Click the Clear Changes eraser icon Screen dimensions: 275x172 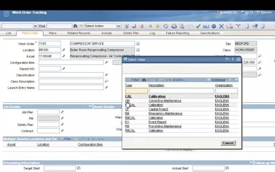pos(142,26)
